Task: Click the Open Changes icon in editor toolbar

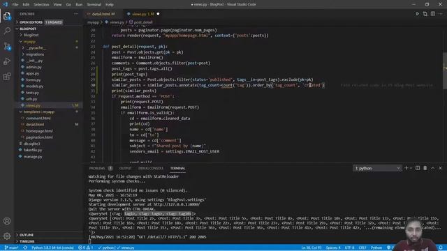Action: pyautogui.click(x=425, y=14)
